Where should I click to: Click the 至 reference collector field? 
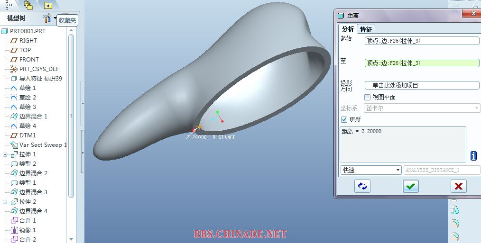[x=422, y=63]
